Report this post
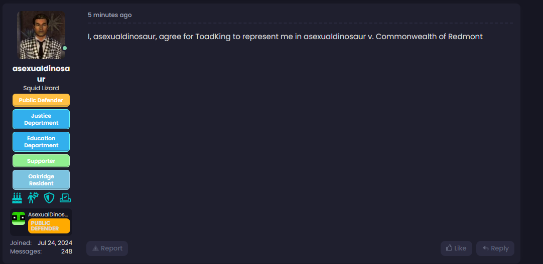Image resolution: width=543 pixels, height=264 pixels. point(107,248)
